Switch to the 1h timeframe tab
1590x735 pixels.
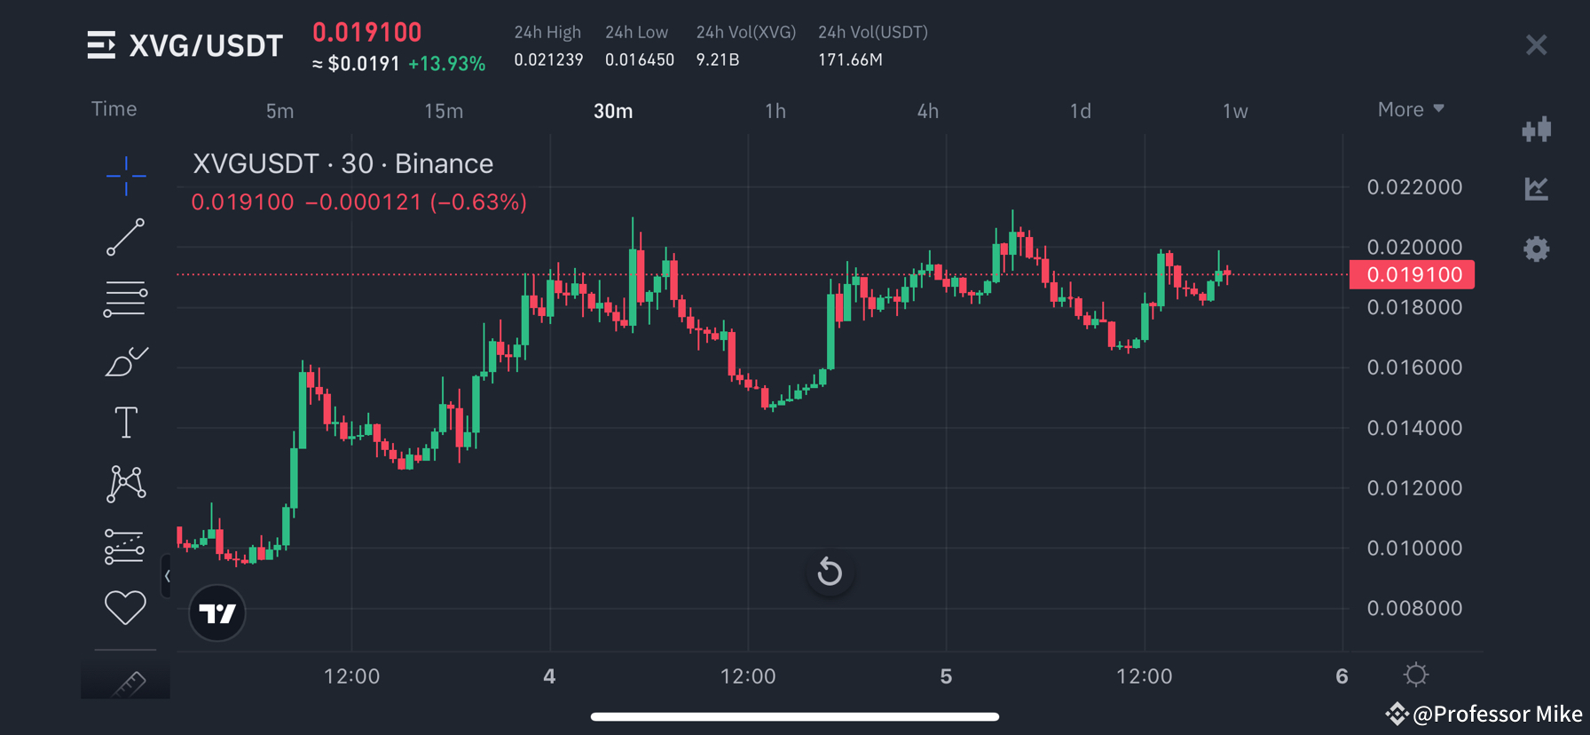(775, 111)
